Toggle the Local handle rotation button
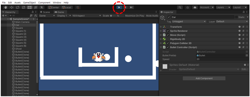The image size is (250, 97). [x=67, y=8]
